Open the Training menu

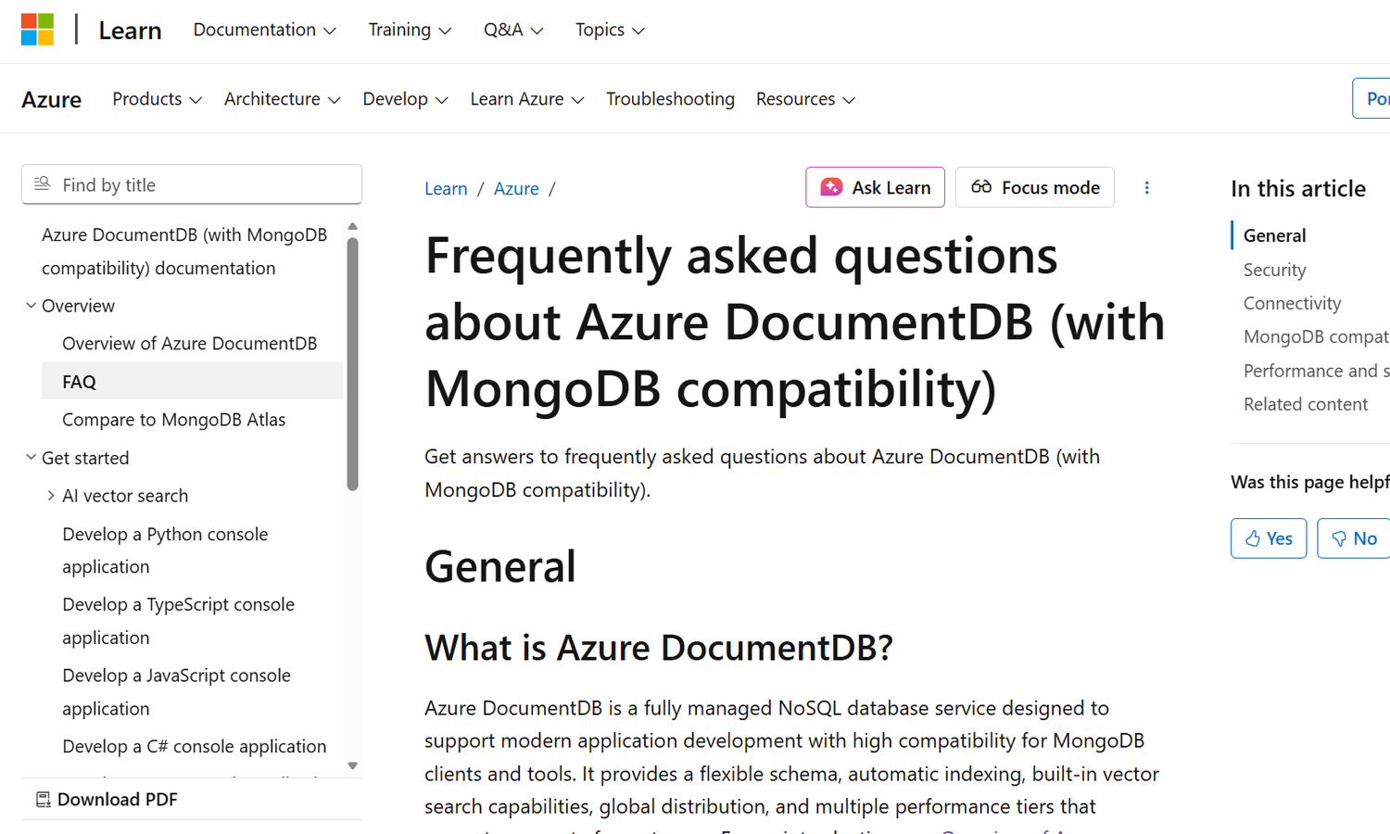tap(410, 30)
